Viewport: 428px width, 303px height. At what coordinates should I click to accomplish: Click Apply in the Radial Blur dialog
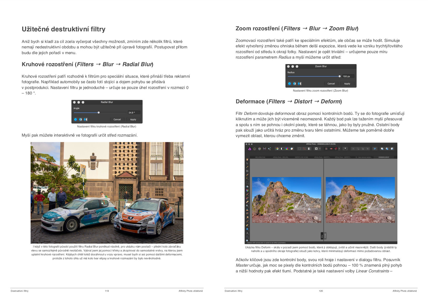pos(133,119)
